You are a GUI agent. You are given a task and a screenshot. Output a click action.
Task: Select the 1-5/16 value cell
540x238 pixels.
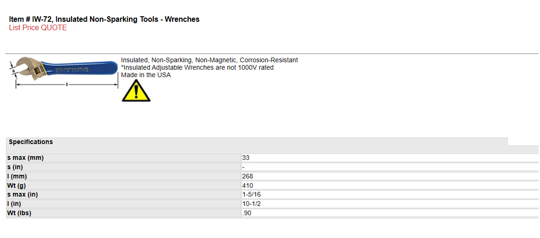(390, 195)
